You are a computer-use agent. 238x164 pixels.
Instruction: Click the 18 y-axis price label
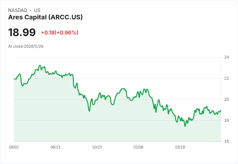[226, 120]
